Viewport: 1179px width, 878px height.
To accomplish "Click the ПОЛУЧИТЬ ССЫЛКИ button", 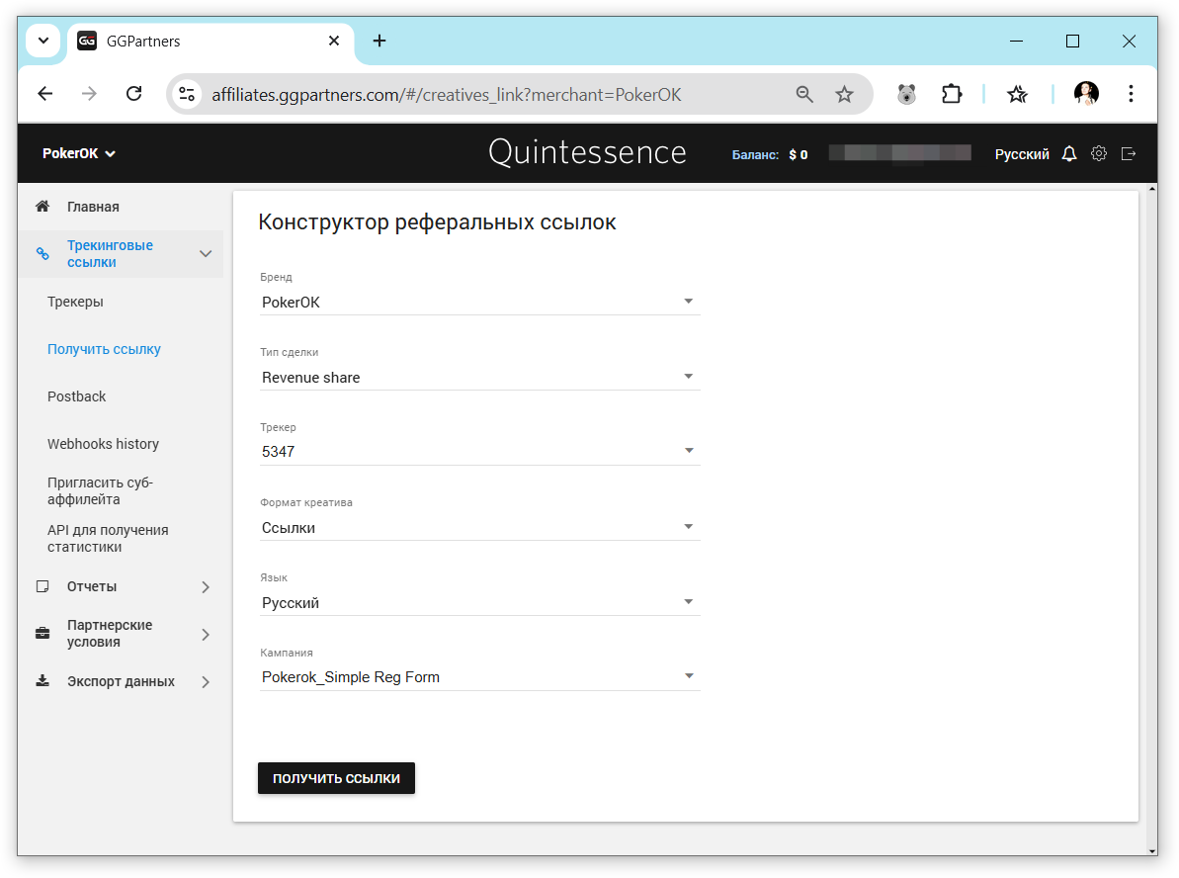I will pyautogui.click(x=336, y=778).
